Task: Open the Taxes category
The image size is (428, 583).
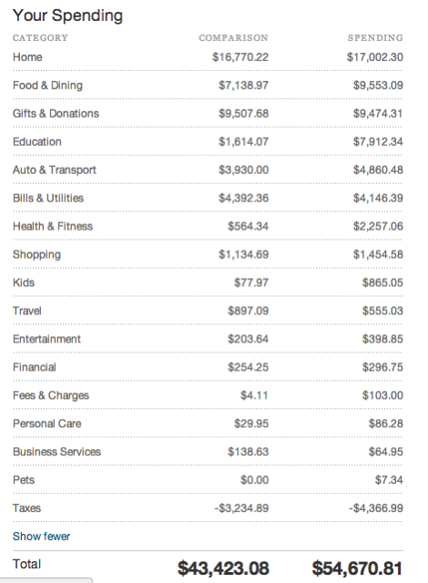Action: [x=26, y=508]
